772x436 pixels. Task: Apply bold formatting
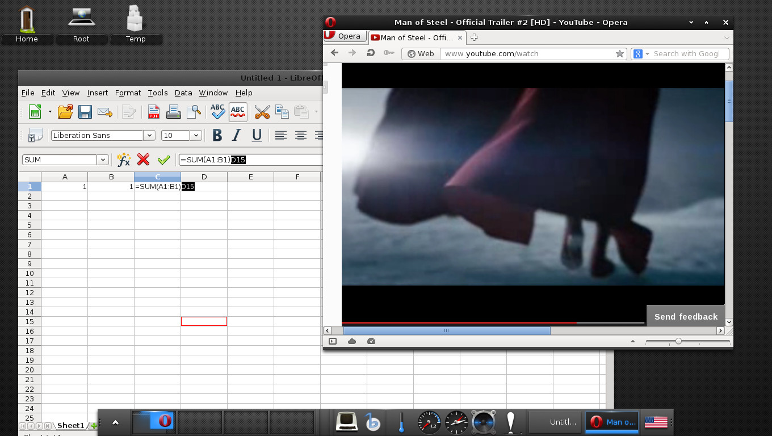(217, 135)
